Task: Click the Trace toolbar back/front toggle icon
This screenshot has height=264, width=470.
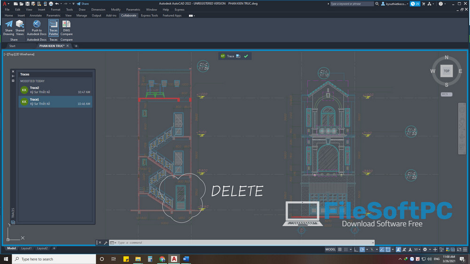Action: [x=238, y=56]
